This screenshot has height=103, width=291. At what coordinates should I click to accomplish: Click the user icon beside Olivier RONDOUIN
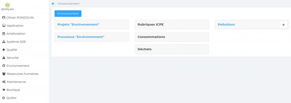tap(3, 18)
